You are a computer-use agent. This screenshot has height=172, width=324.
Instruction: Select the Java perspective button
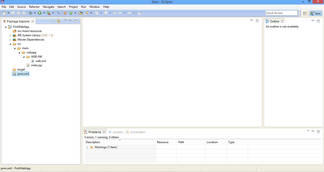[x=316, y=13]
